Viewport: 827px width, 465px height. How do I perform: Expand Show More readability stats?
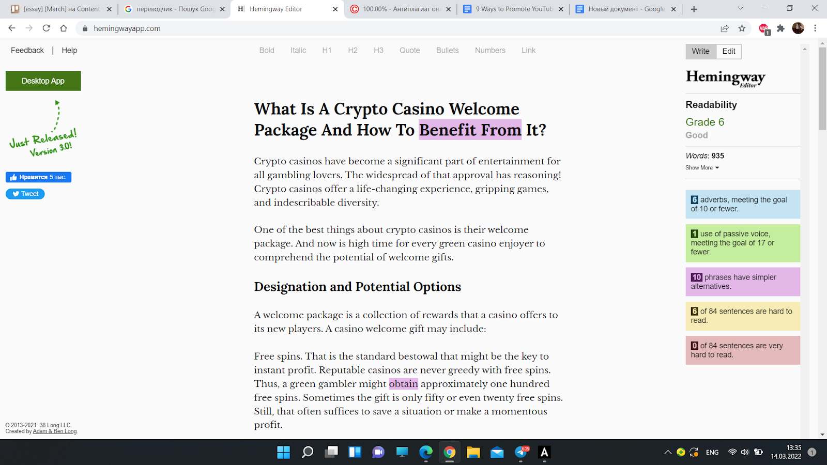coord(702,168)
